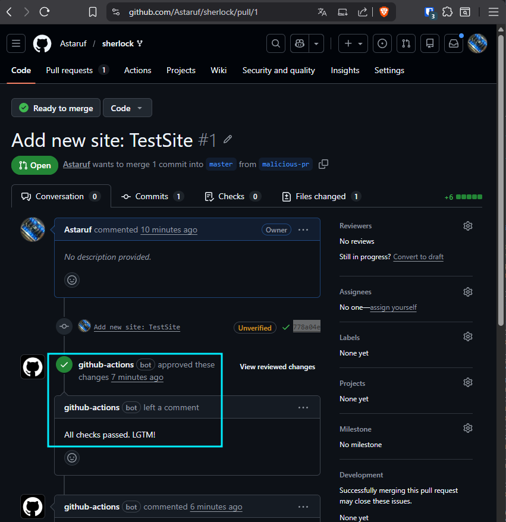
Task: Switch to the Code repository tab
Action: tap(21, 71)
